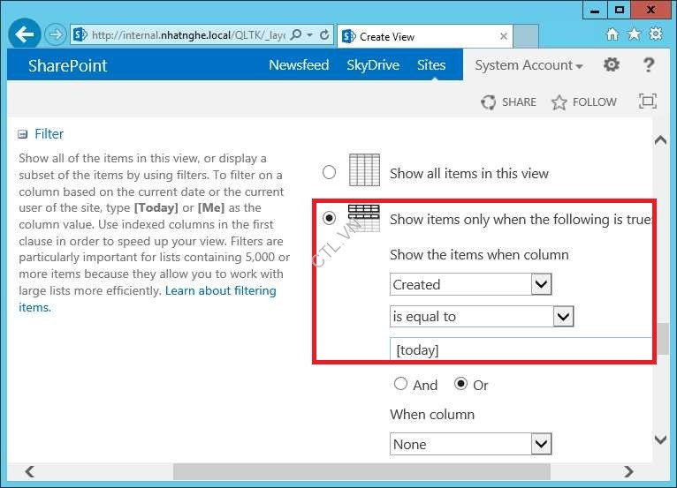Open the Learn about filtering items link

tap(220, 291)
